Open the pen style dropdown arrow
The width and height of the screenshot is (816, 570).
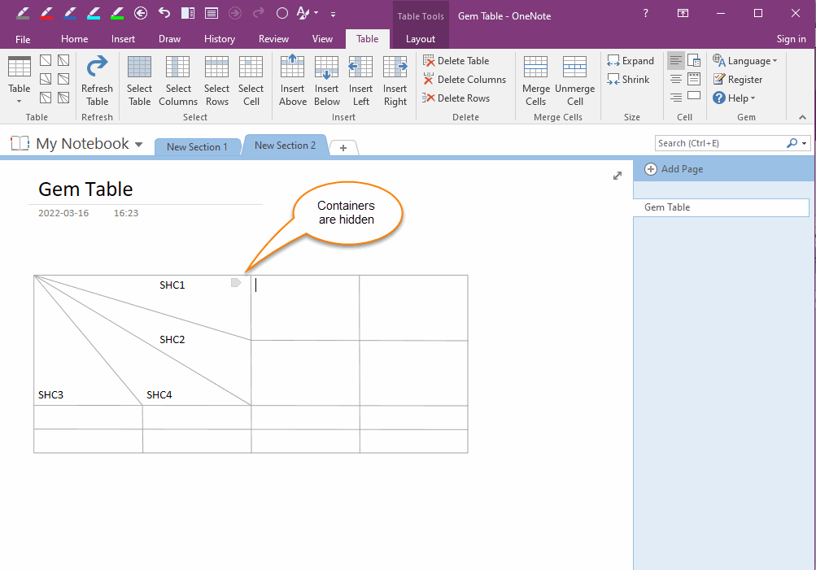[x=316, y=13]
